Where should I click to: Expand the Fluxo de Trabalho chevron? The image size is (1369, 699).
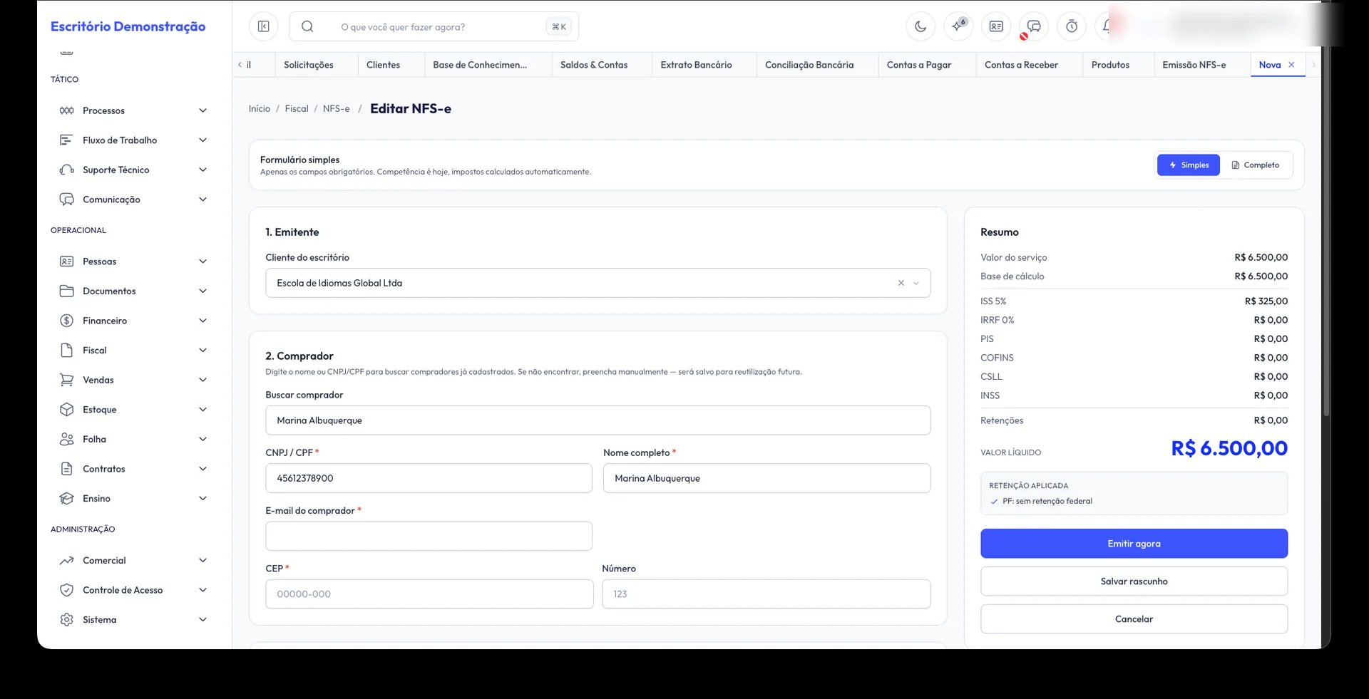click(x=202, y=140)
